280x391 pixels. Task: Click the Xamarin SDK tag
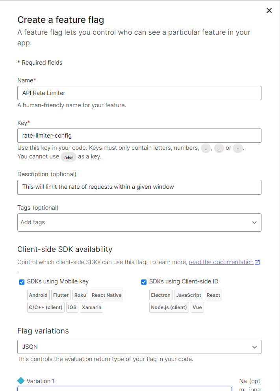click(x=91, y=307)
